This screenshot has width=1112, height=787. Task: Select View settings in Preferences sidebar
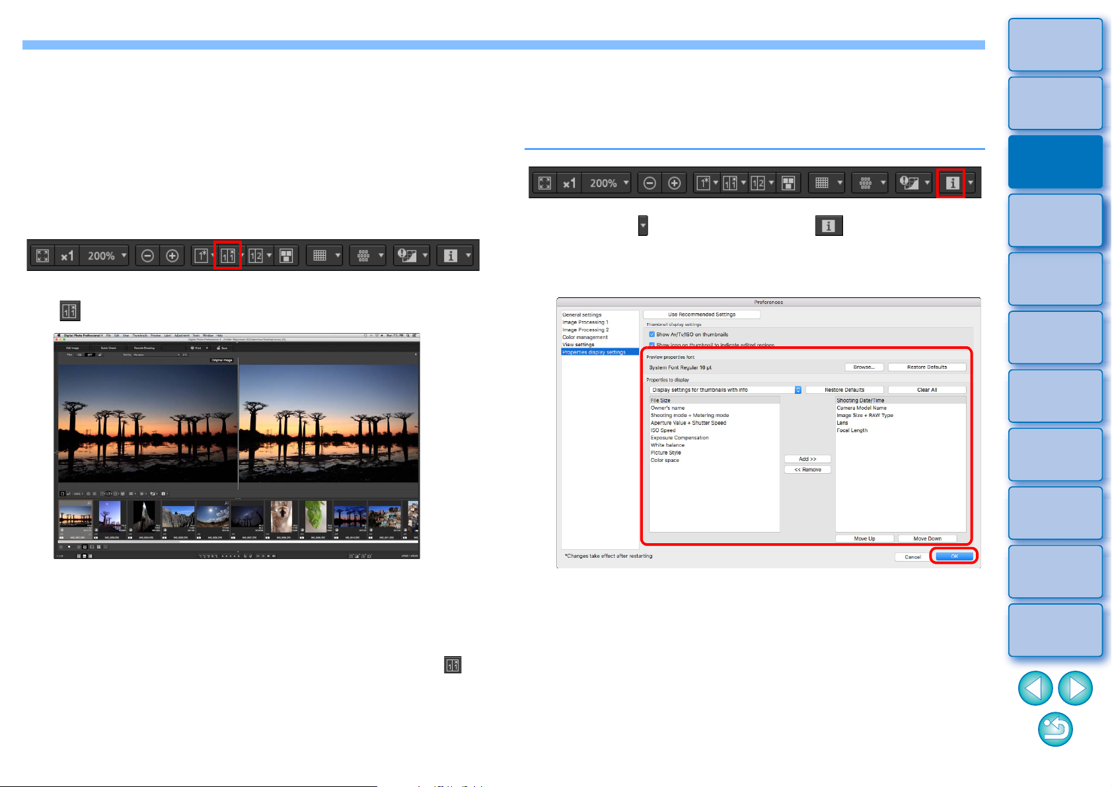point(578,344)
